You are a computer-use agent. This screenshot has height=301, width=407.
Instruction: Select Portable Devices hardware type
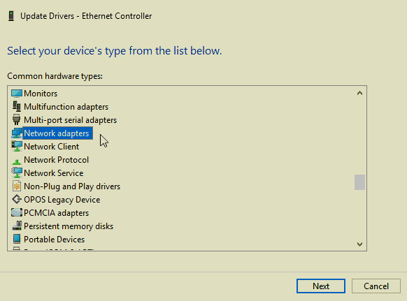[54, 240]
